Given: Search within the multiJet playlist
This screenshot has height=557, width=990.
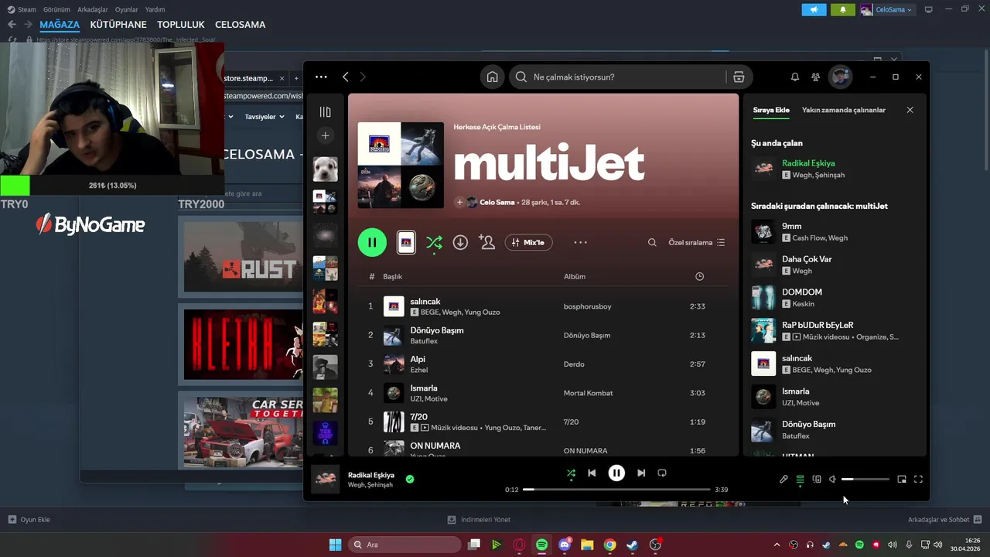Looking at the screenshot, I should pyautogui.click(x=652, y=242).
